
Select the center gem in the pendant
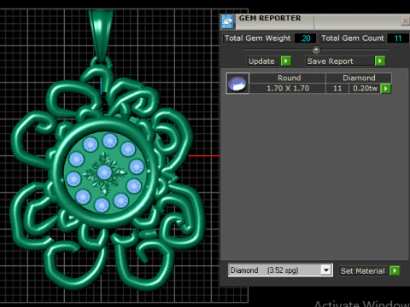[104, 172]
